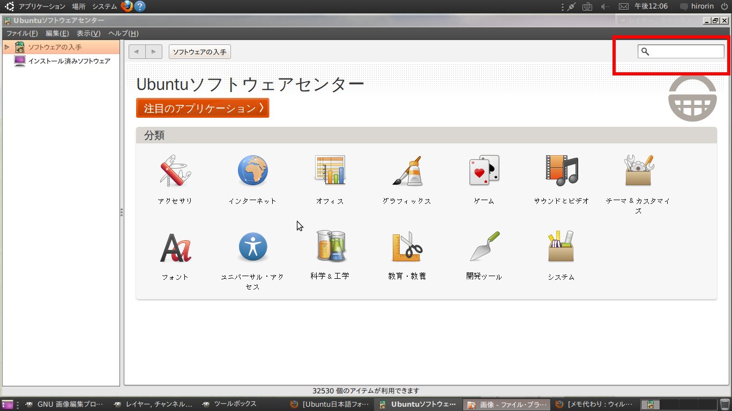Open the sound volume indicator
This screenshot has height=411, width=732.
(x=605, y=6)
